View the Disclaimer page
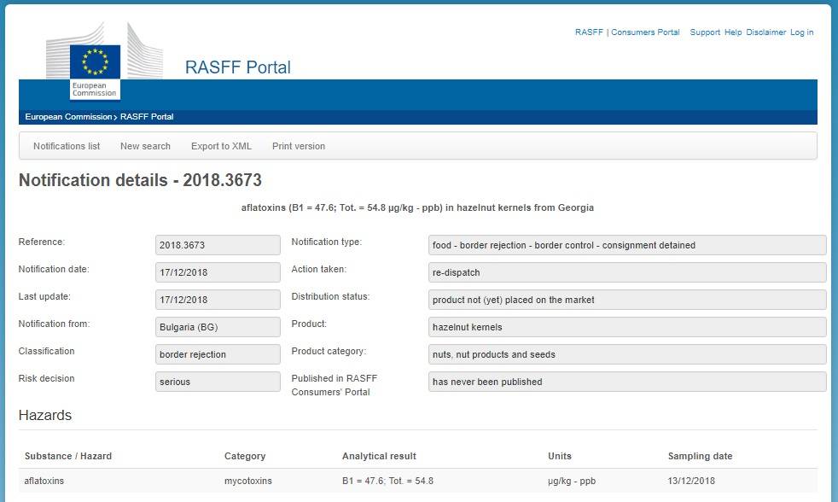 coord(765,32)
